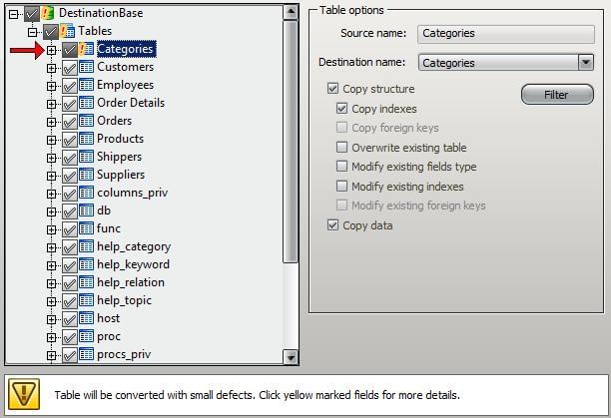
Task: Click the Categories table warning icon
Action: tap(86, 49)
